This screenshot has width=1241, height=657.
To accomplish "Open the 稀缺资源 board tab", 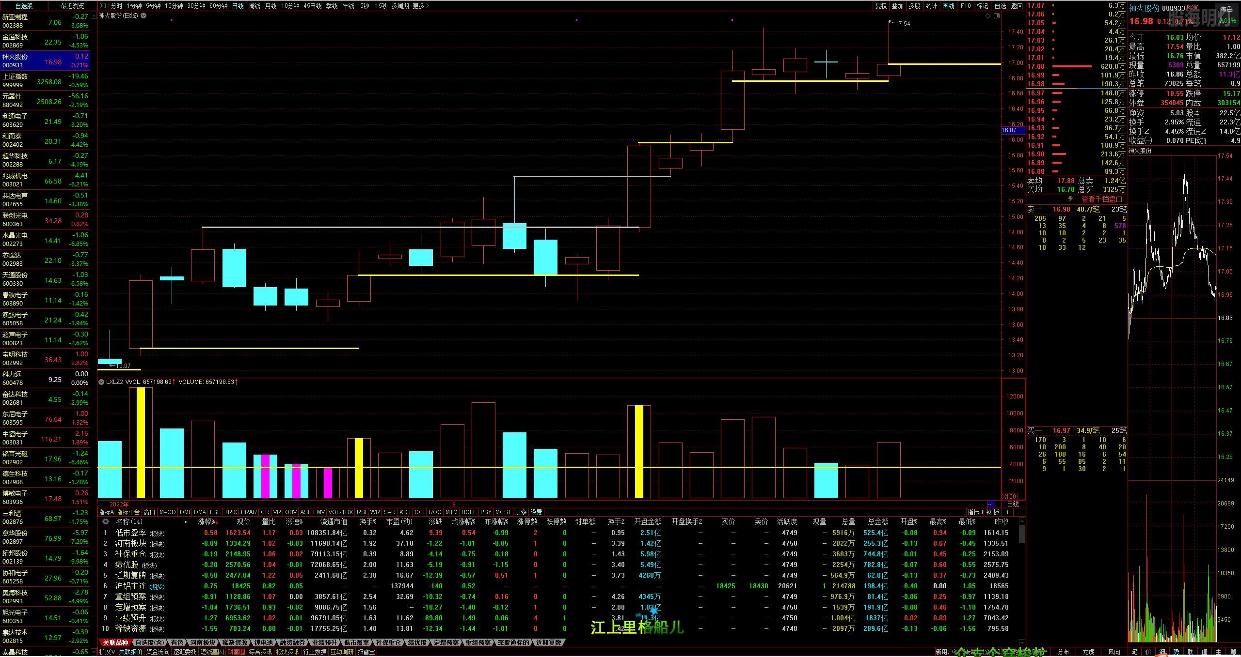I will coord(235,643).
